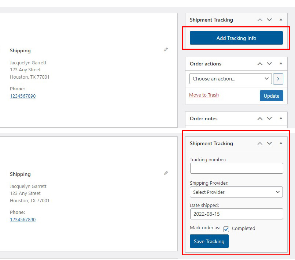Move Order notes panel up

260,118
